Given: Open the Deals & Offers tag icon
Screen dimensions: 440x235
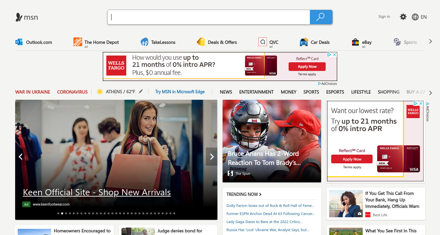Looking at the screenshot, I should pyautogui.click(x=201, y=42).
